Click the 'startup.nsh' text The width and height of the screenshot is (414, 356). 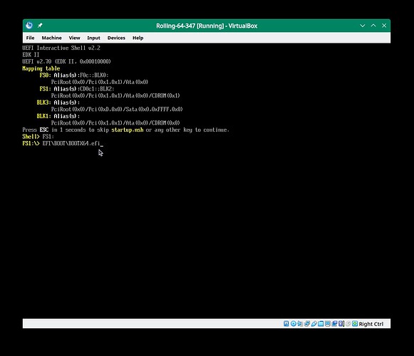(128, 130)
